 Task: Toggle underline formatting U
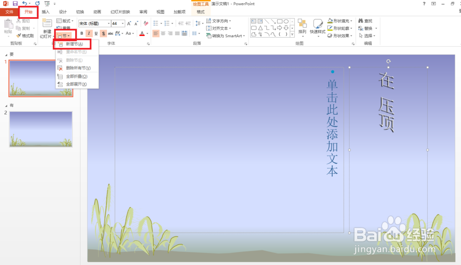point(96,33)
